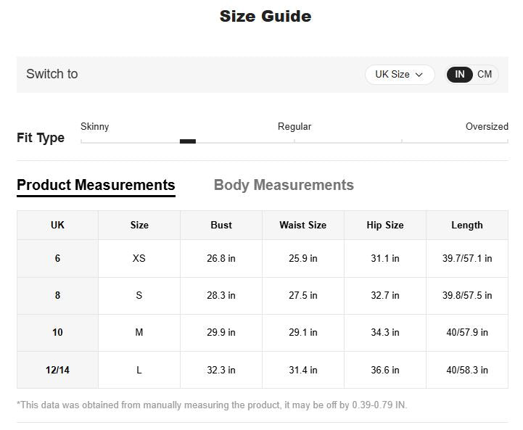Click the Hip Size column header

pyautogui.click(x=385, y=226)
